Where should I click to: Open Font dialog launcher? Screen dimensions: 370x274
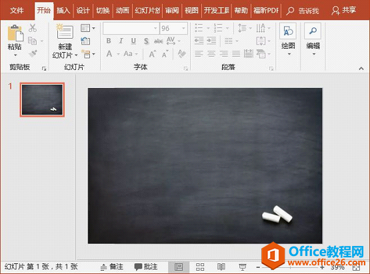point(186,69)
